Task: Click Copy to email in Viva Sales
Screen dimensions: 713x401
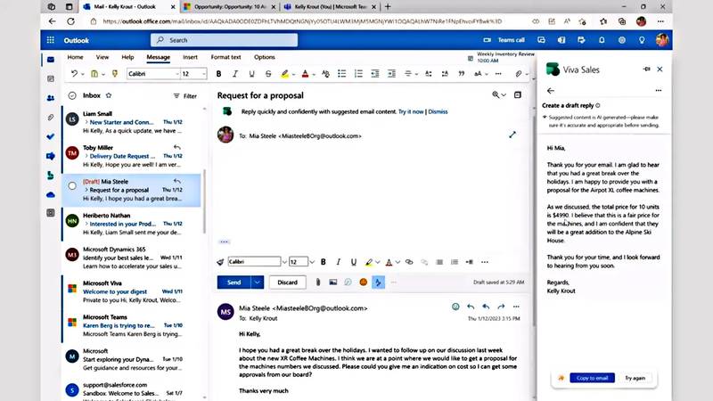Action: coord(592,378)
